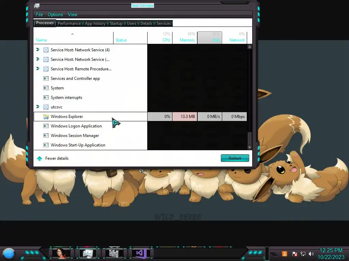Expand the utcsvc process group
The image size is (349, 261).
pyautogui.click(x=38, y=107)
